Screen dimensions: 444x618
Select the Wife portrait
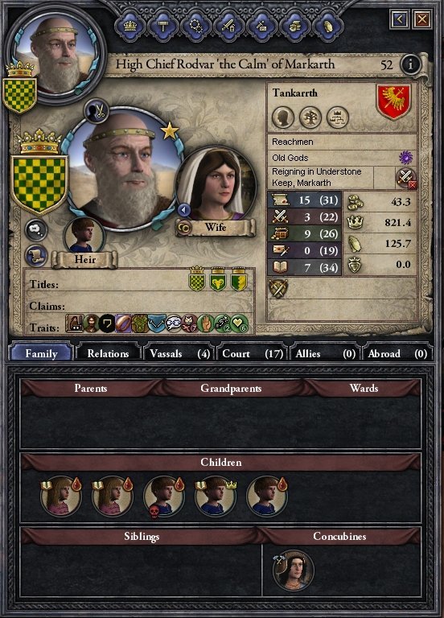click(x=216, y=186)
